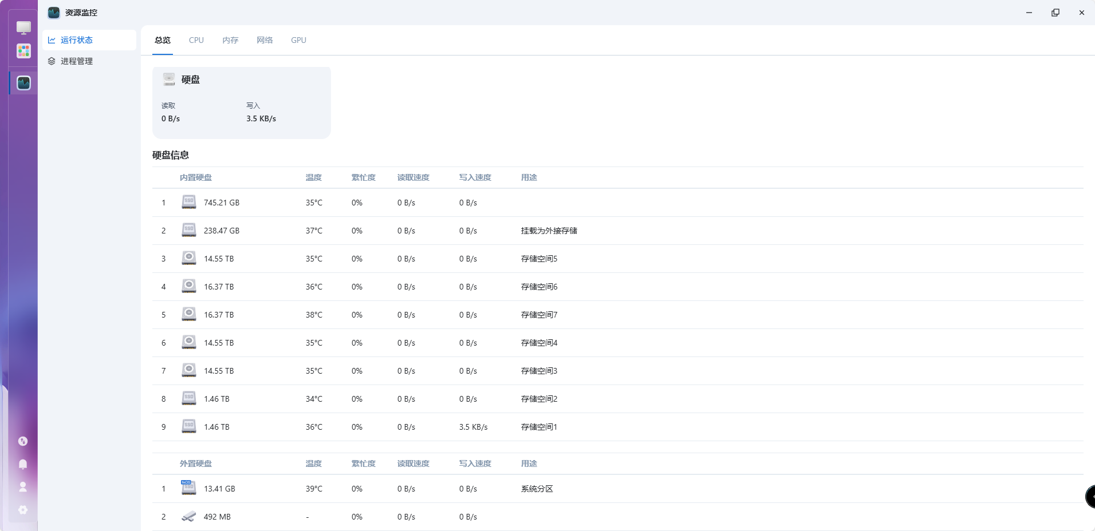
Task: Open the settings gear in the dock
Action: (x=23, y=510)
